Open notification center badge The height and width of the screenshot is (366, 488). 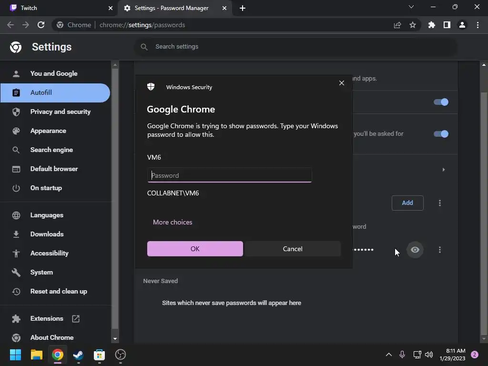tap(475, 355)
